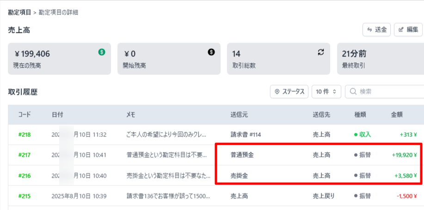
Task: Open transaction #218 link
Action: (x=25, y=135)
